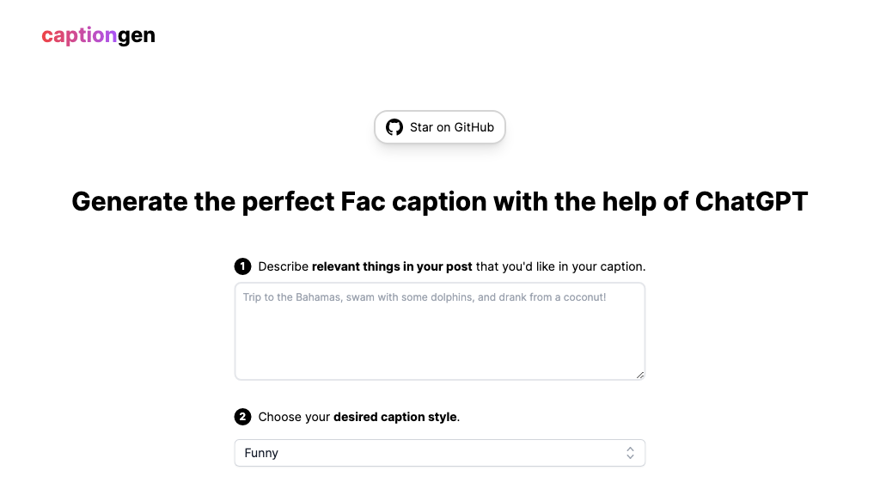Screen dimensions: 880x495
Task: Click the word "ChatGPT" in the heading
Action: [x=751, y=201]
